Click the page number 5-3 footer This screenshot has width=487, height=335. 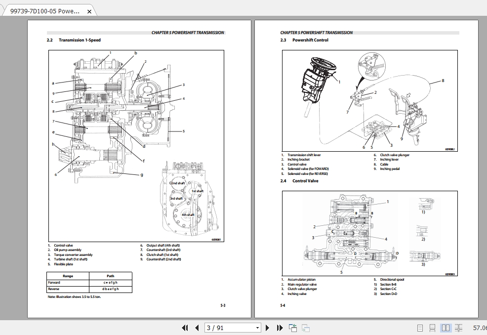[x=223, y=305]
